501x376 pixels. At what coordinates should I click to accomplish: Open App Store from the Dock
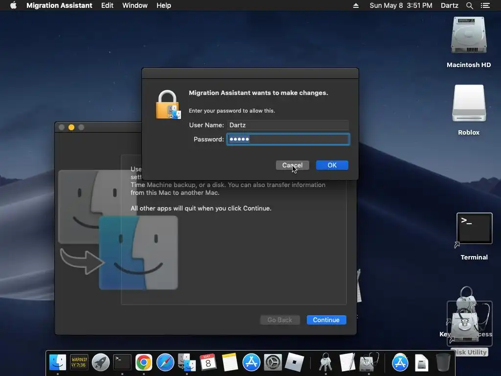251,362
